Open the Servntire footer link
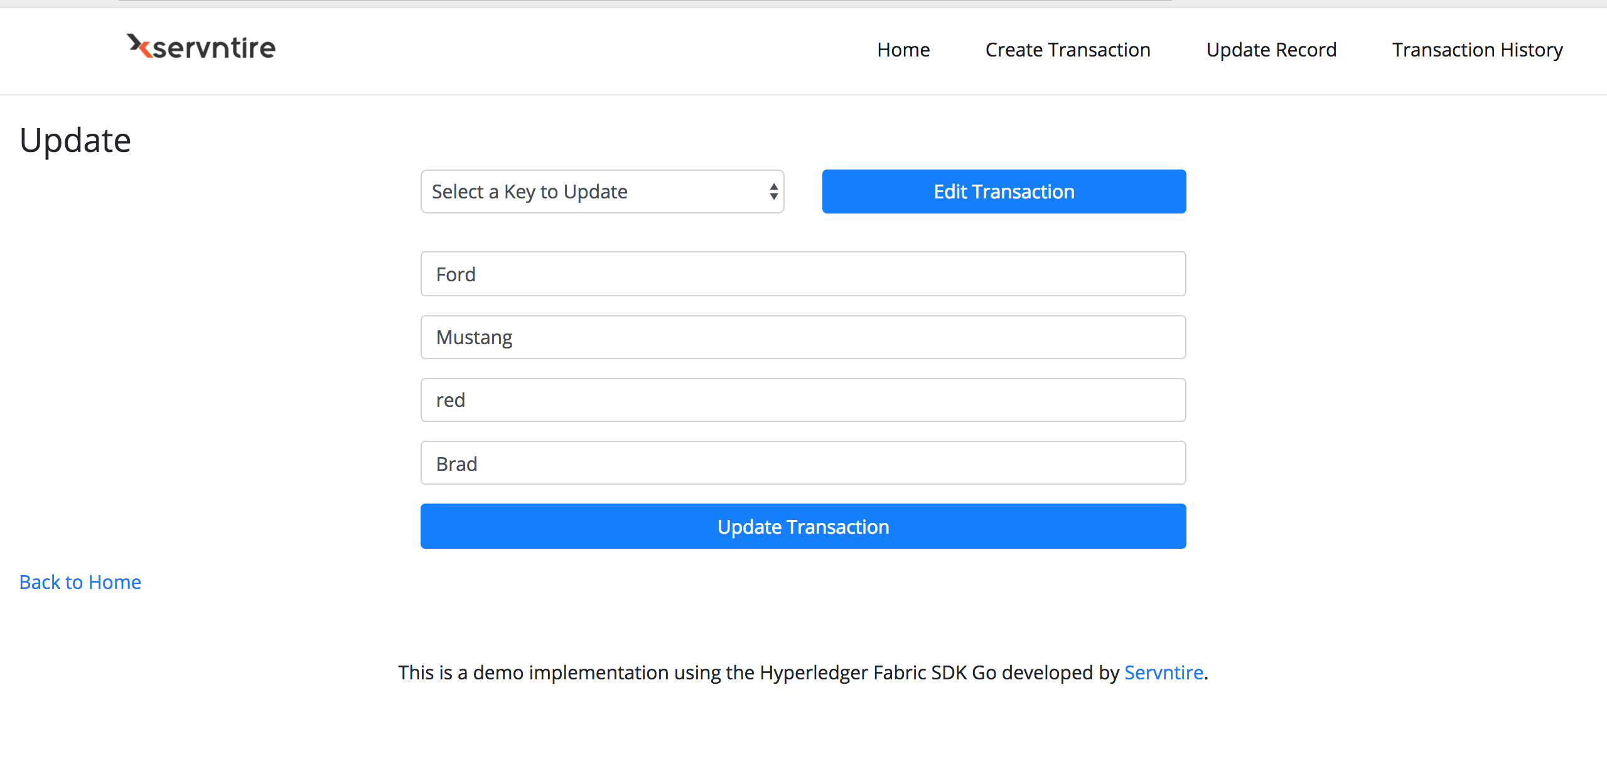The width and height of the screenshot is (1607, 761). coord(1163,672)
